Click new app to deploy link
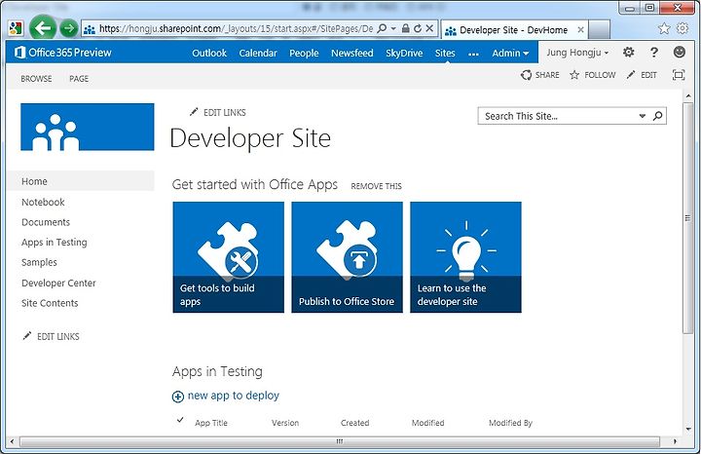 (234, 396)
